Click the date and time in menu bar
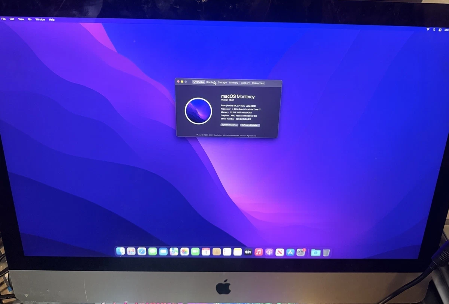The height and width of the screenshot is (304, 449). coord(446,30)
